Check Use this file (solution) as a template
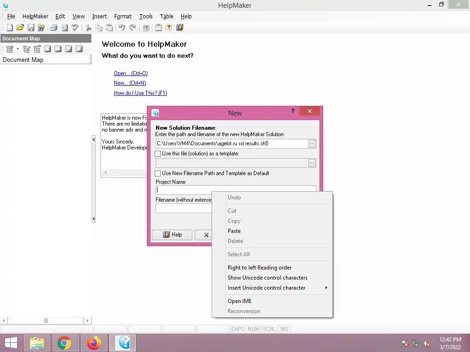This screenshot has width=470, height=352. point(158,154)
